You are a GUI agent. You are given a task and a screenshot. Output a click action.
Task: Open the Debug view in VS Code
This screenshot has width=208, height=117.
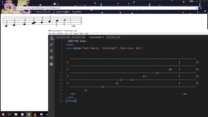click(51, 57)
